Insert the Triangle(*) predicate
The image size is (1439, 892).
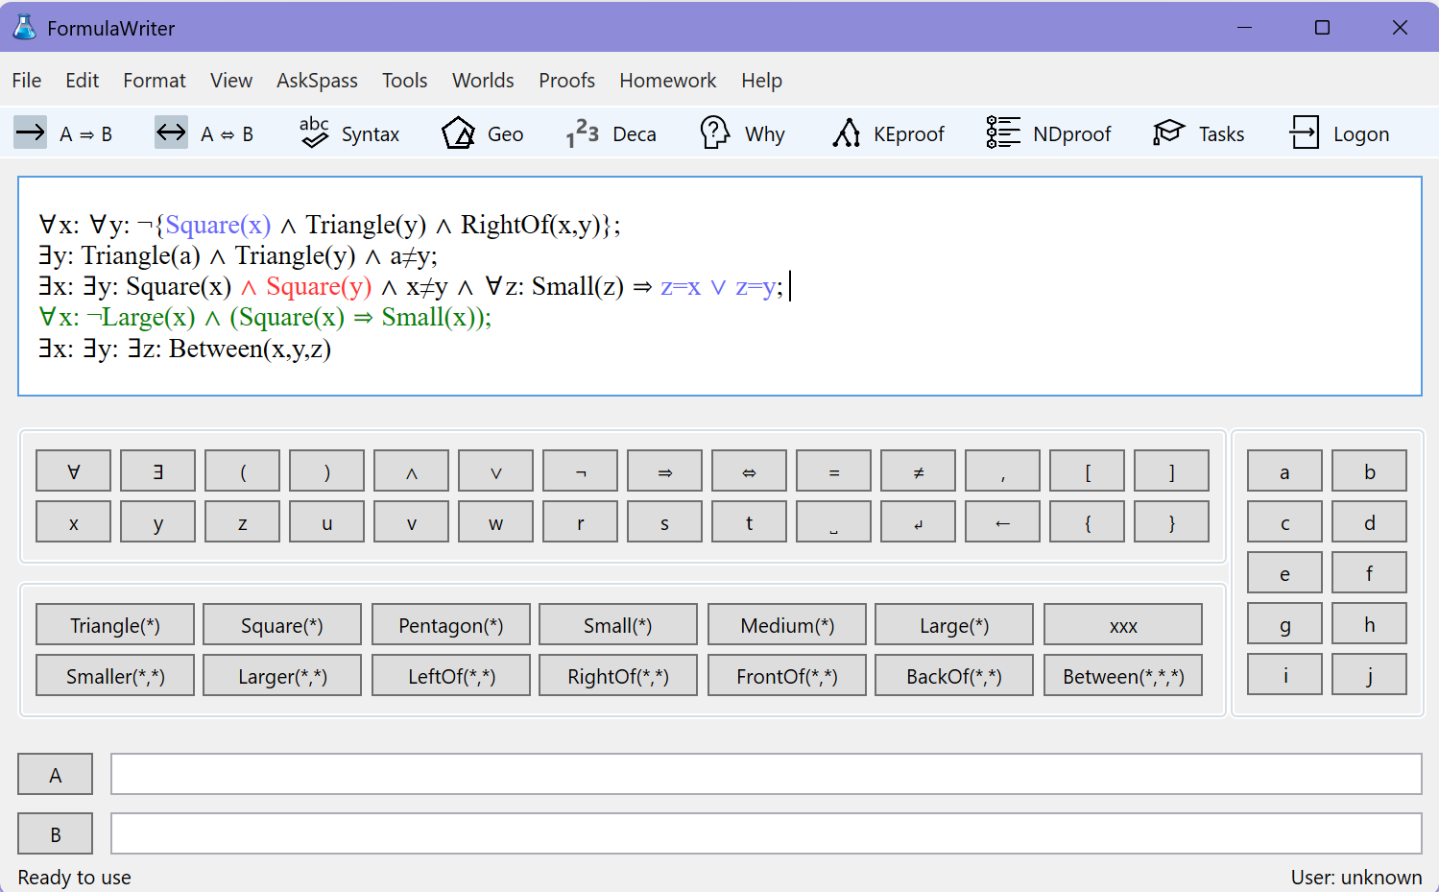tap(115, 625)
